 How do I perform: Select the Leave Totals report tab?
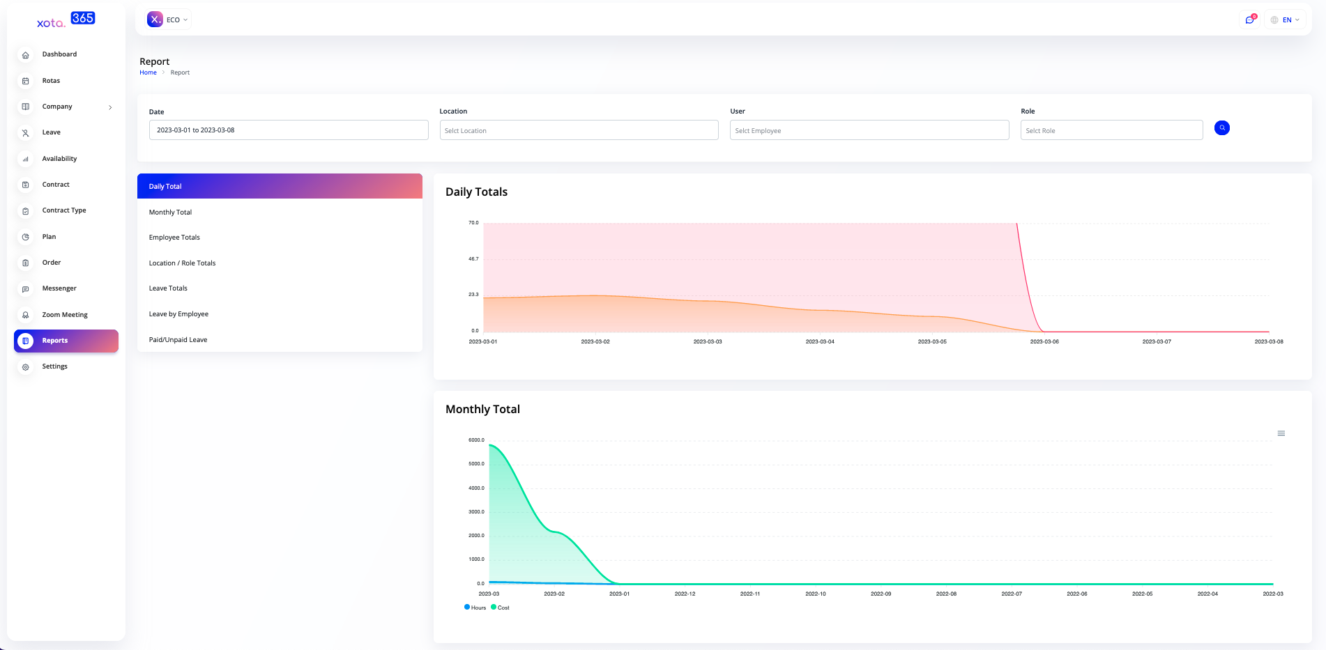[280, 288]
